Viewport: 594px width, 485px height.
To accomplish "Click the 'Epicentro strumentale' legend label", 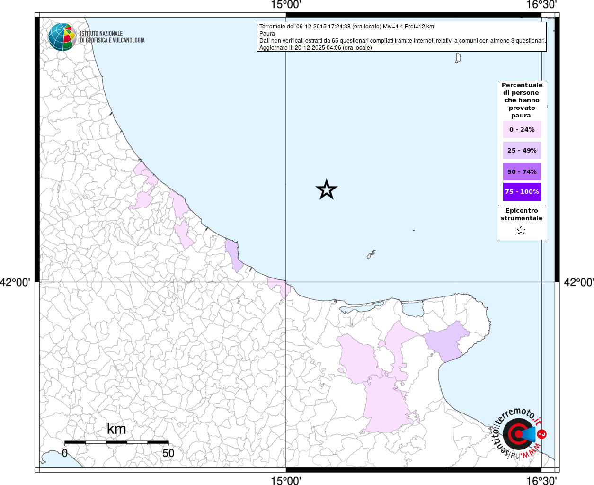I will coord(522,215).
